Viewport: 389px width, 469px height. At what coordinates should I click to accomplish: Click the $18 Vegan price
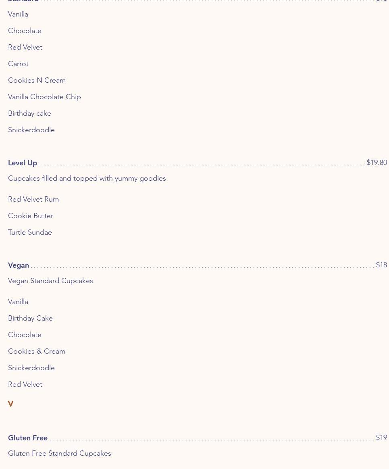381,265
